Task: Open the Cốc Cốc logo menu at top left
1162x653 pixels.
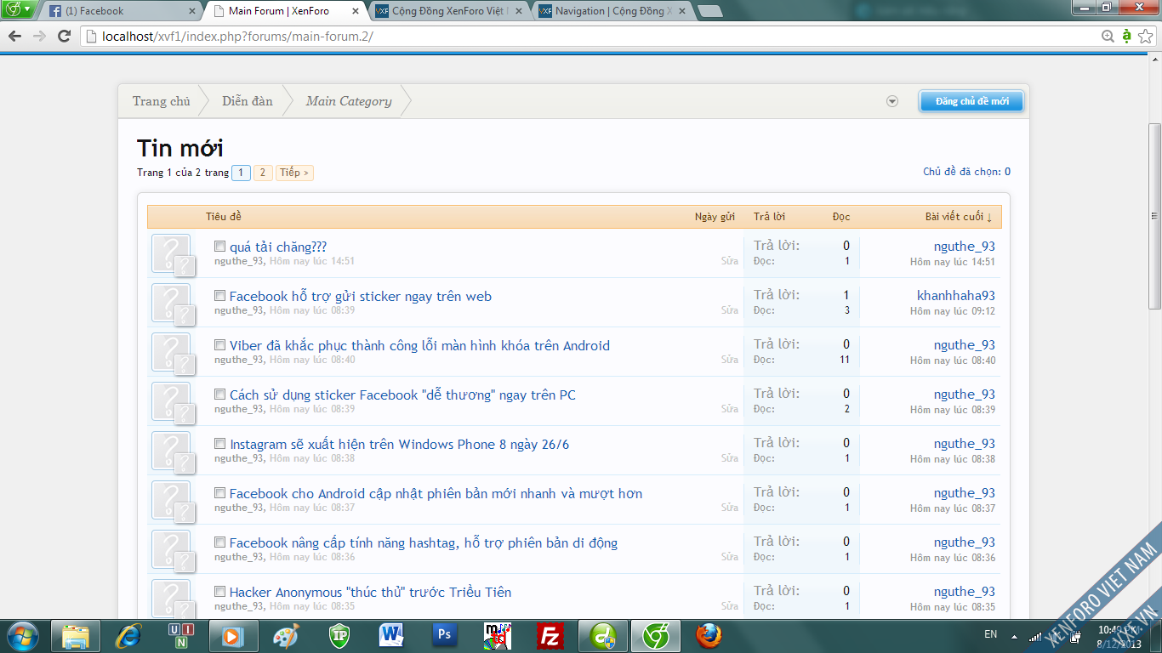Action: click(x=19, y=9)
